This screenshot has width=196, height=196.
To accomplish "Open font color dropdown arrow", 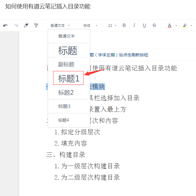I will tap(176, 25).
